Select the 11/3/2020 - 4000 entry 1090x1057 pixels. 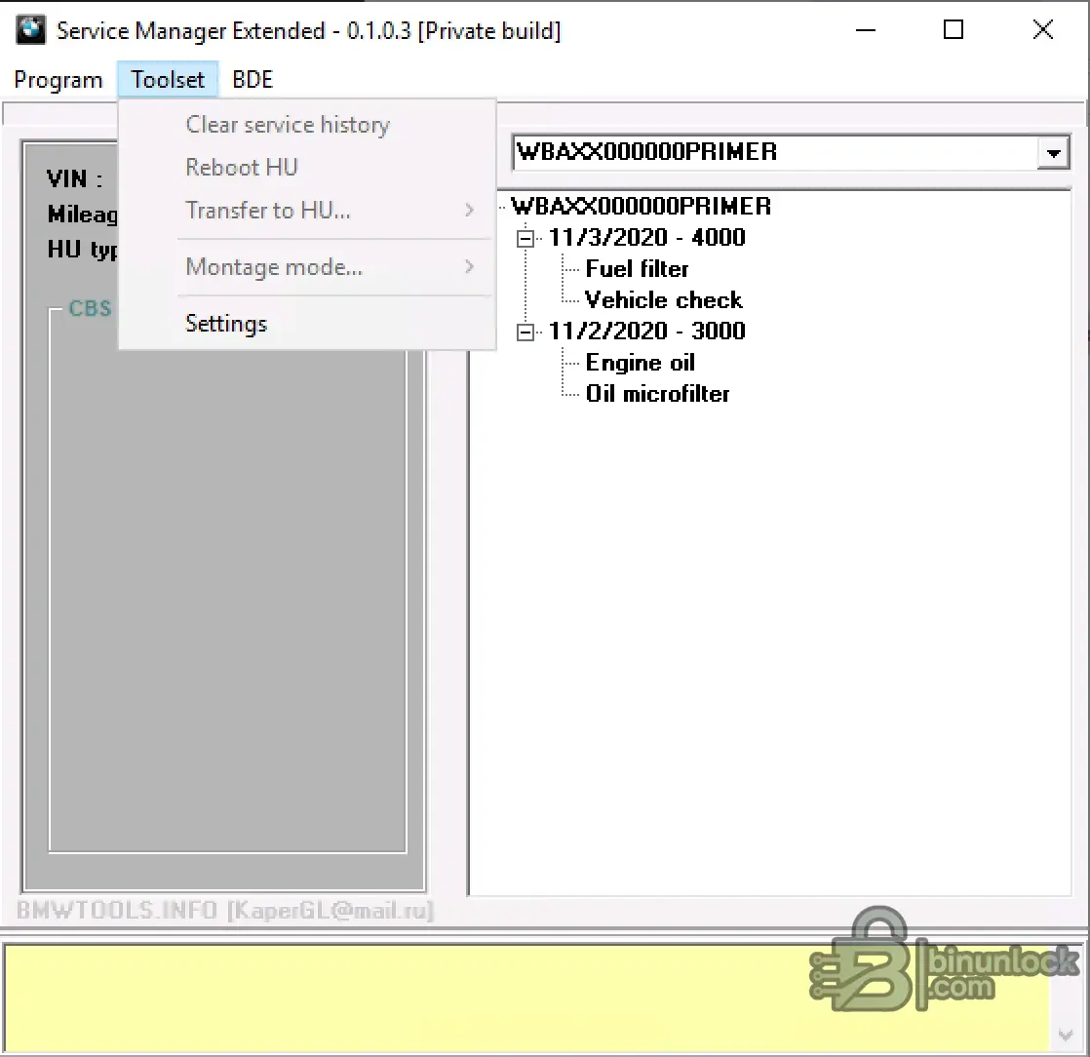pos(646,238)
